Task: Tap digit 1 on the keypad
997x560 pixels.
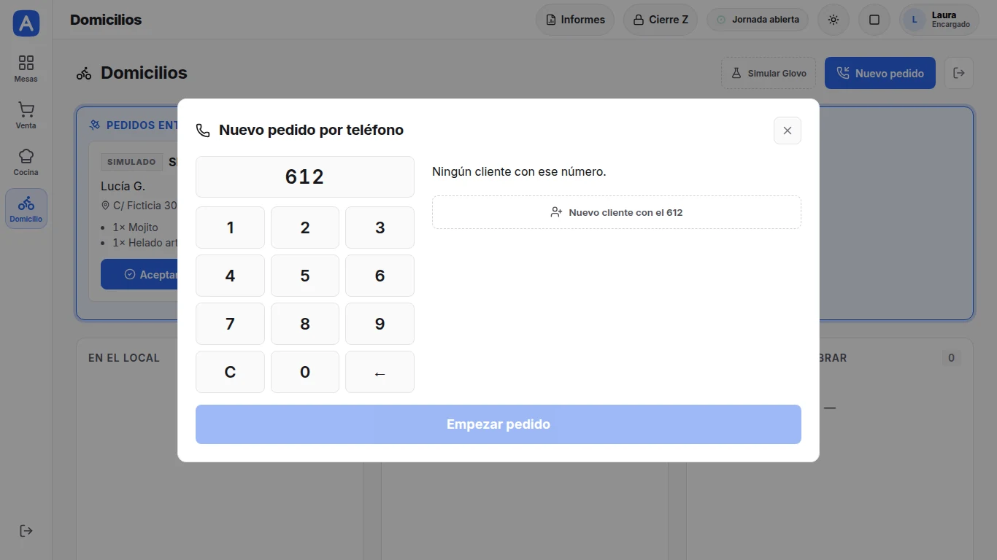Action: pyautogui.click(x=230, y=227)
